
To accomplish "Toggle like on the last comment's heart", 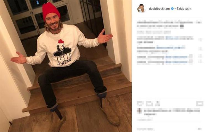I will tap(201, 61).
